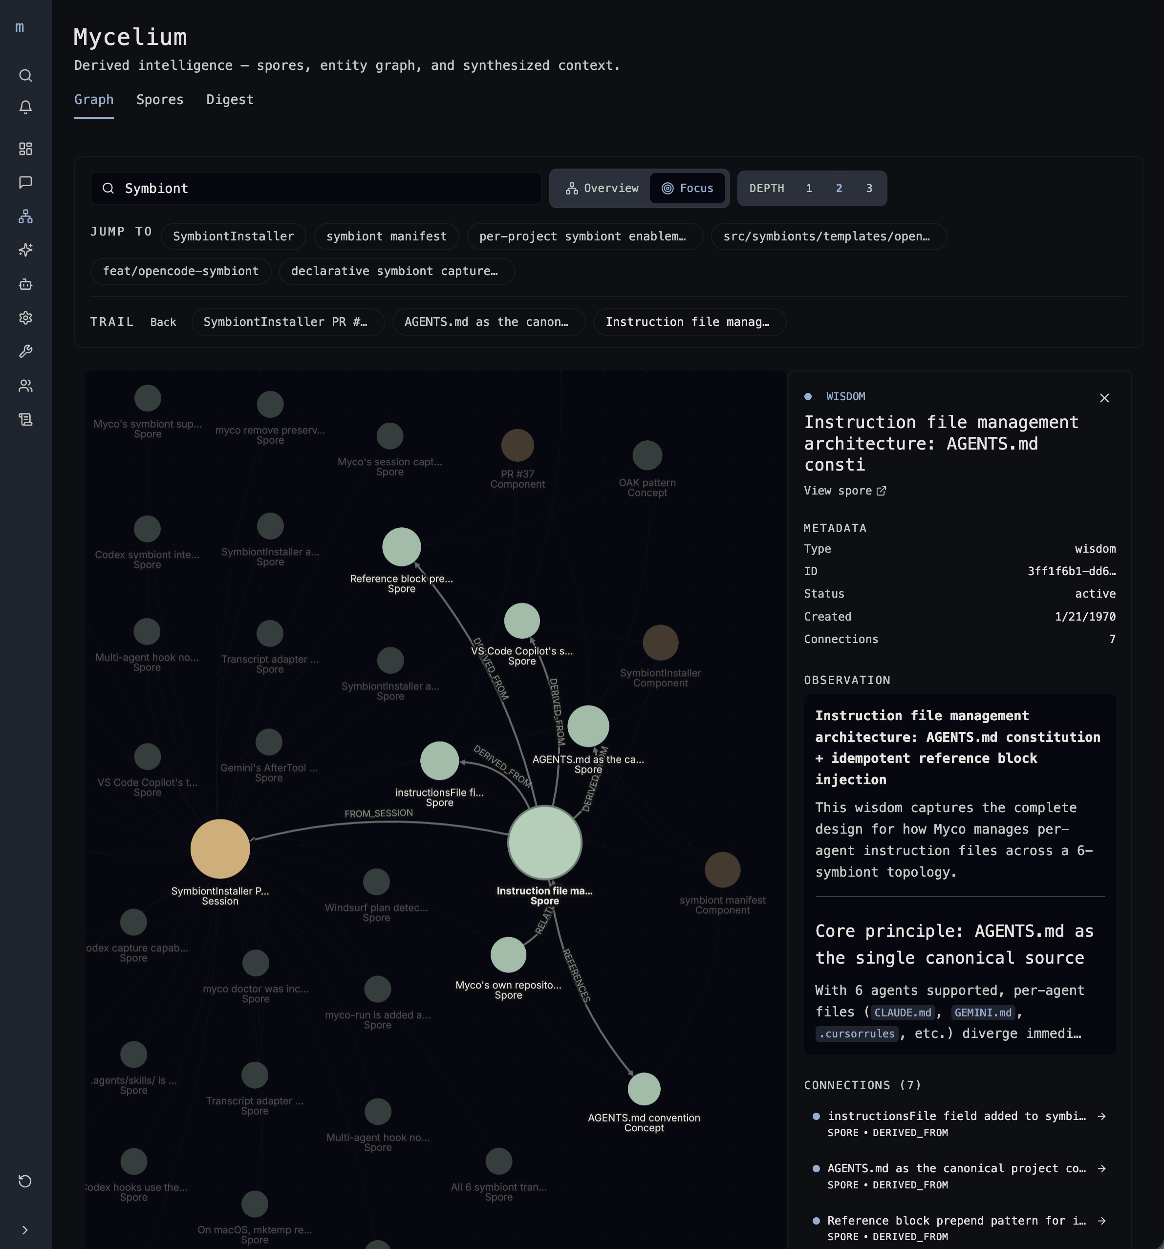Open notifications bell in sidebar
1164x1249 pixels.
pos(25,108)
